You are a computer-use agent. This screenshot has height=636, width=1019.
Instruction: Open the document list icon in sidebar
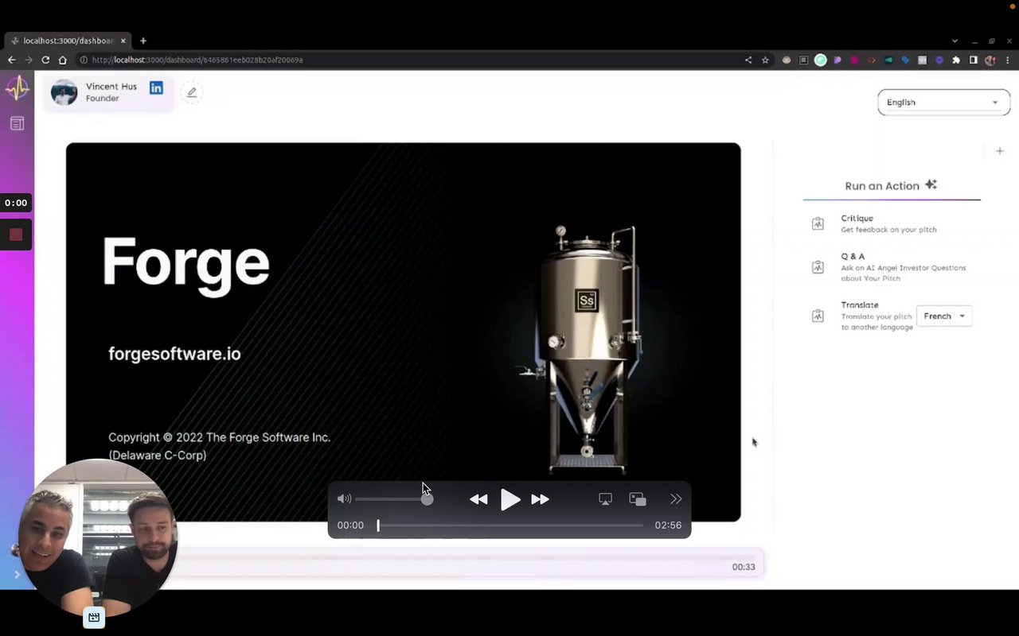(x=17, y=123)
